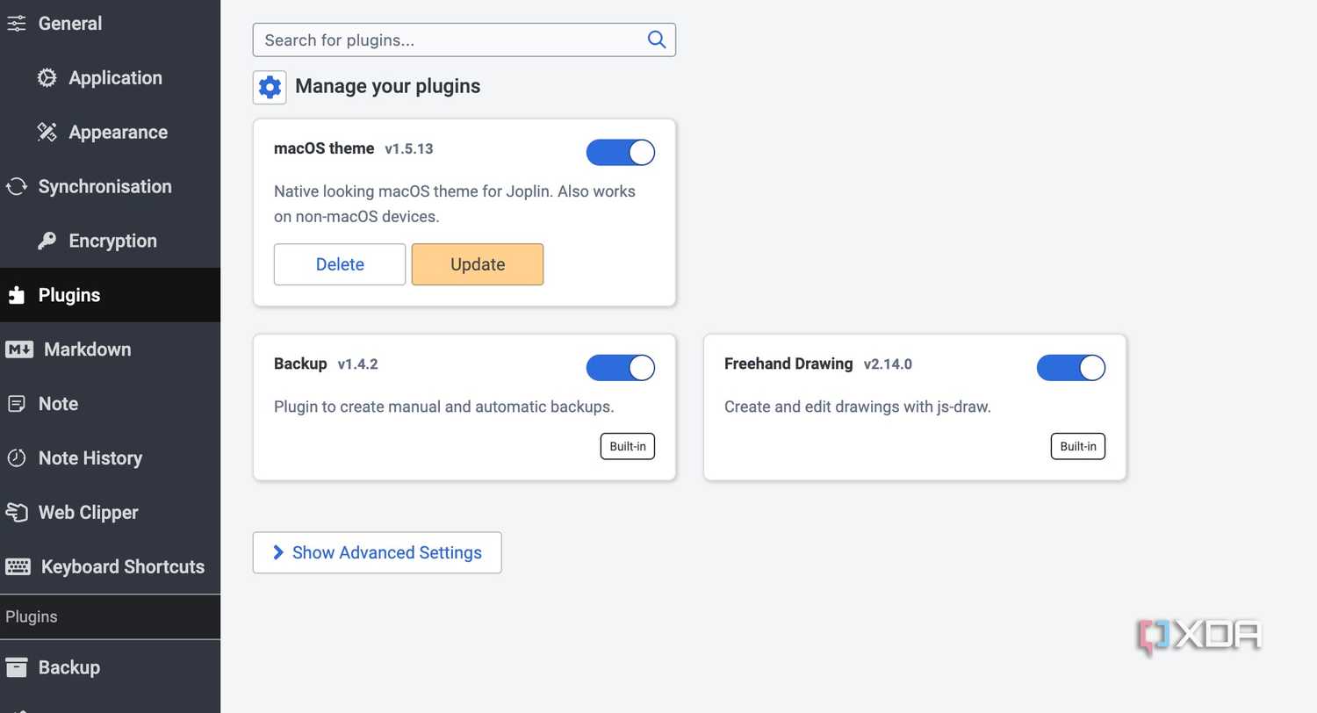Open the Manage your plugins gear menu
This screenshot has height=713, width=1317.
coord(270,87)
